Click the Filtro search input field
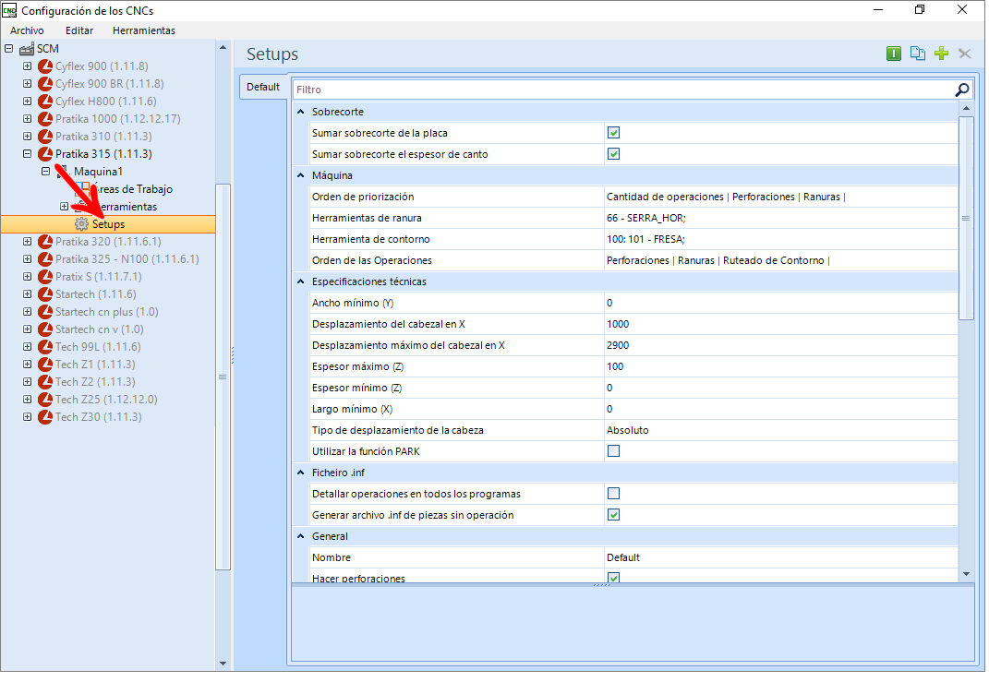 (623, 90)
